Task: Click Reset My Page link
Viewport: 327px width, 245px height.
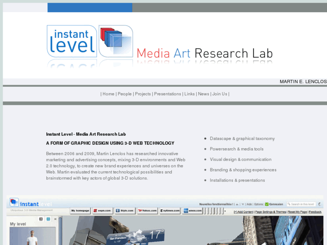Action: [x=297, y=212]
